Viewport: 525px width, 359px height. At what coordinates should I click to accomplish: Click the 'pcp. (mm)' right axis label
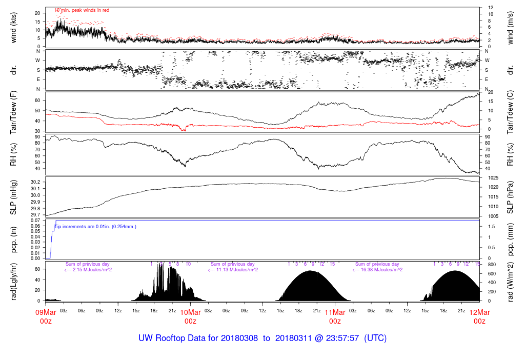pos(510,239)
